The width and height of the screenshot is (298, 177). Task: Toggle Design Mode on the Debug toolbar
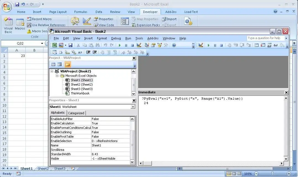pos(201,45)
